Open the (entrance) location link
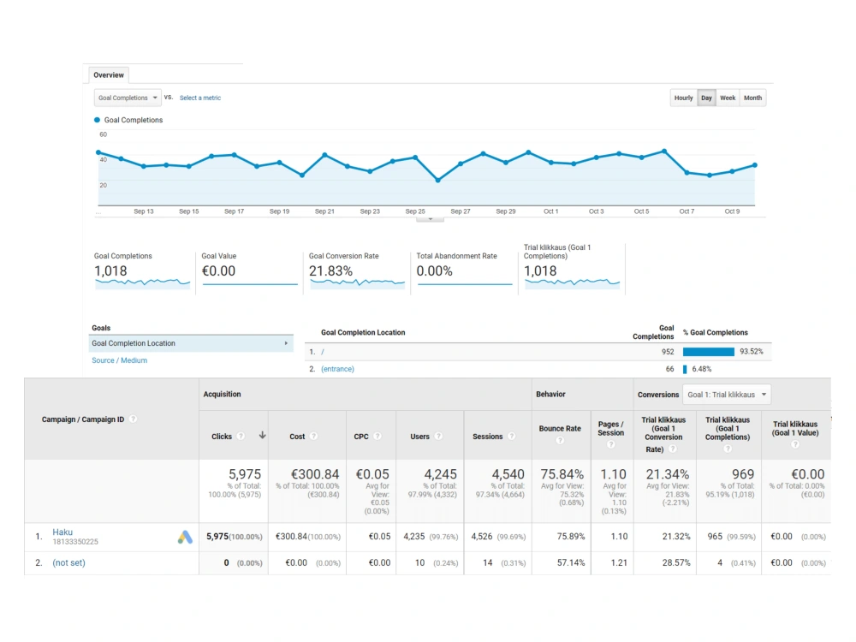 pyautogui.click(x=337, y=369)
